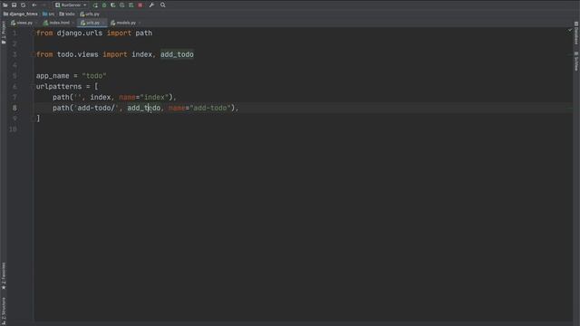Click the Back navigation arrow

[34, 5]
